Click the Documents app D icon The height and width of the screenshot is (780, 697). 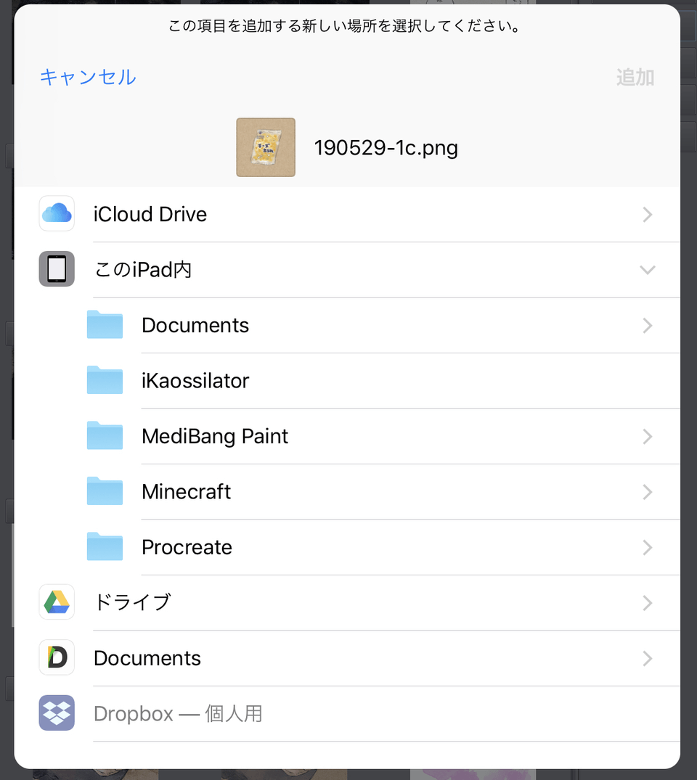[x=57, y=658]
